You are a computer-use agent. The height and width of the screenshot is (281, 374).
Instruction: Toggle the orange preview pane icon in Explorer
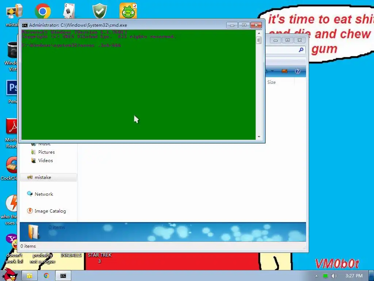click(284, 71)
